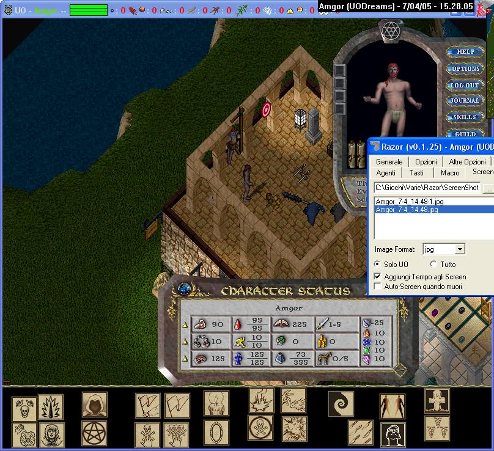Open the Altre Opzioni tab
Screen dimensions: 494x451
click(467, 161)
